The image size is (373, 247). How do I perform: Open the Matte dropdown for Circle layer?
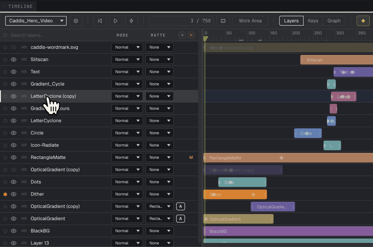[x=159, y=133]
